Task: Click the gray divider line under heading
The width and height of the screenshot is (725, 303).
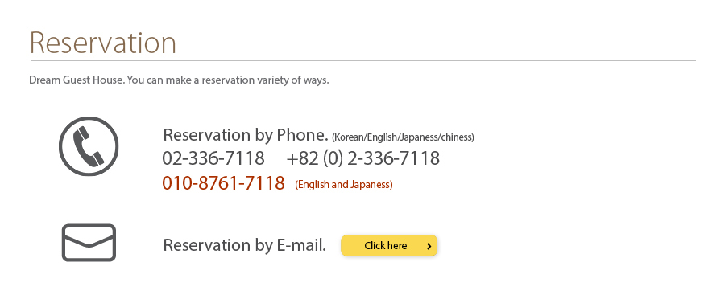Action: tap(363, 60)
